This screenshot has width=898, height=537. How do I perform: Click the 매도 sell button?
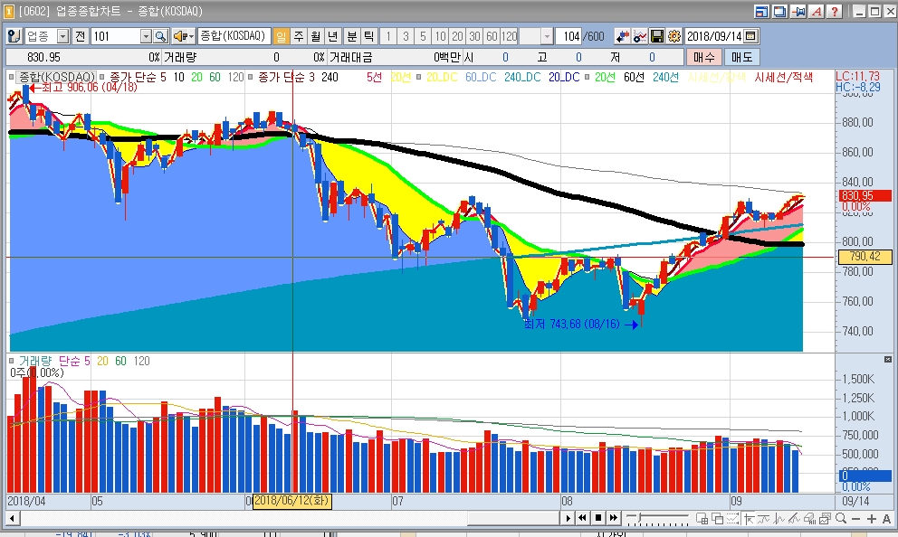pyautogui.click(x=742, y=57)
